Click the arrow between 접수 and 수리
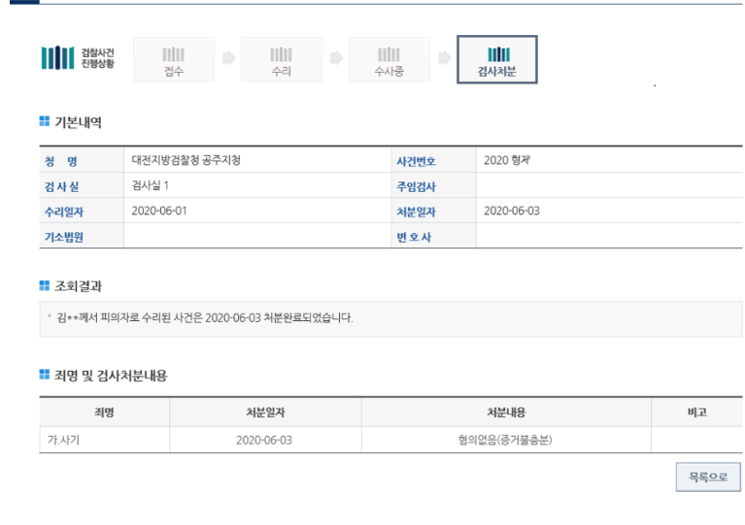 228,58
